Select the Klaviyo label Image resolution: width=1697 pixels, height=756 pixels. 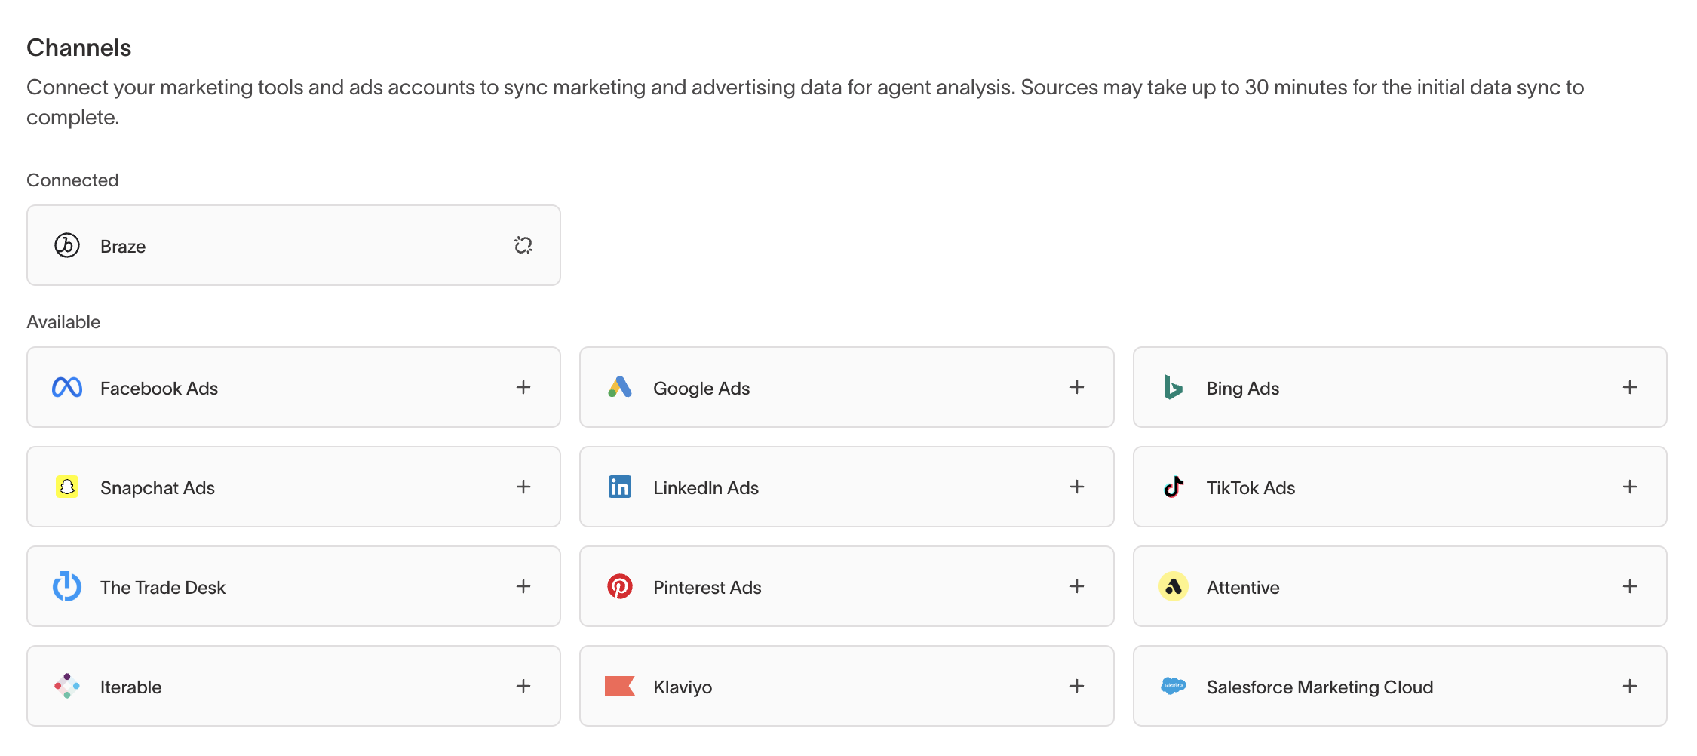click(683, 687)
